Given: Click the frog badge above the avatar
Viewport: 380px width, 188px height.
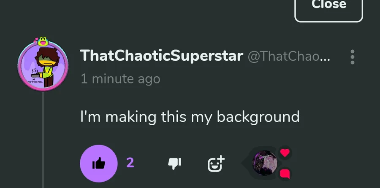Looking at the screenshot, I should point(43,41).
